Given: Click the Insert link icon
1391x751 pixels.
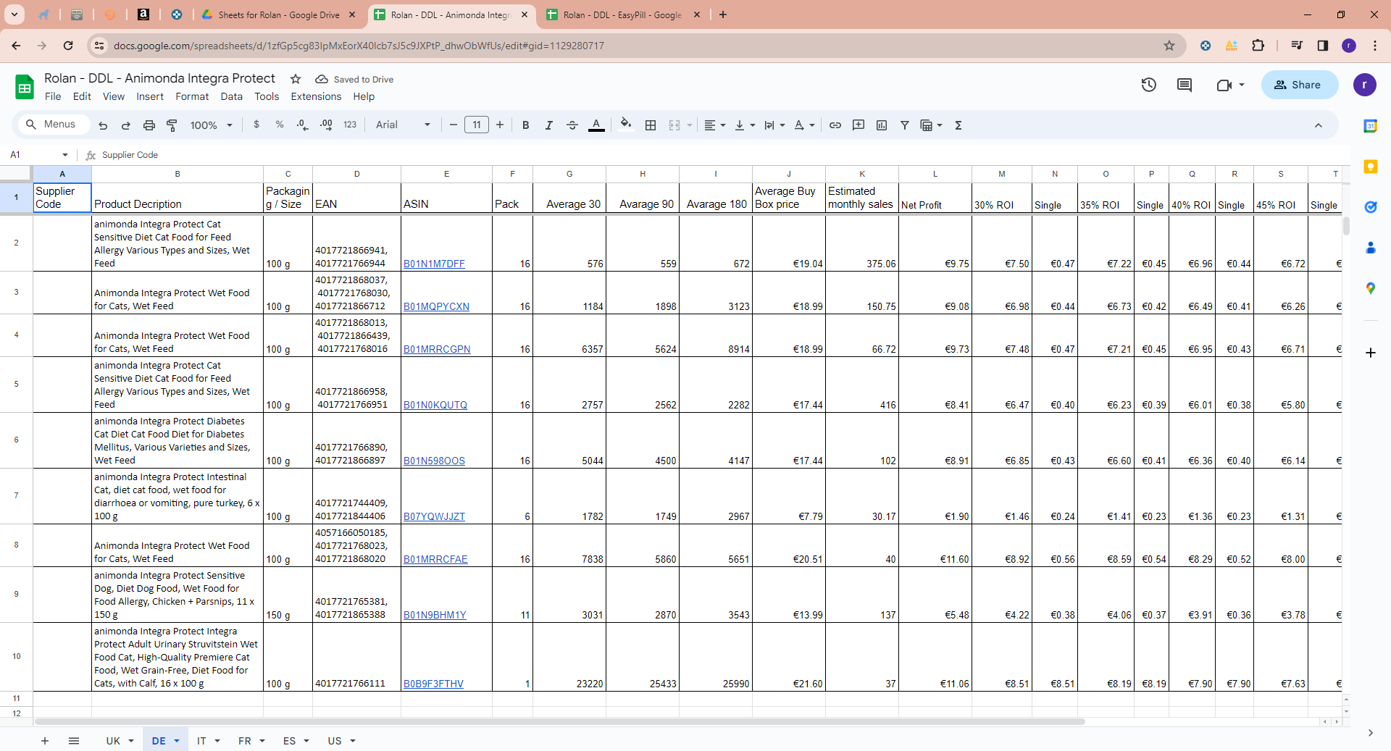Looking at the screenshot, I should click(835, 125).
